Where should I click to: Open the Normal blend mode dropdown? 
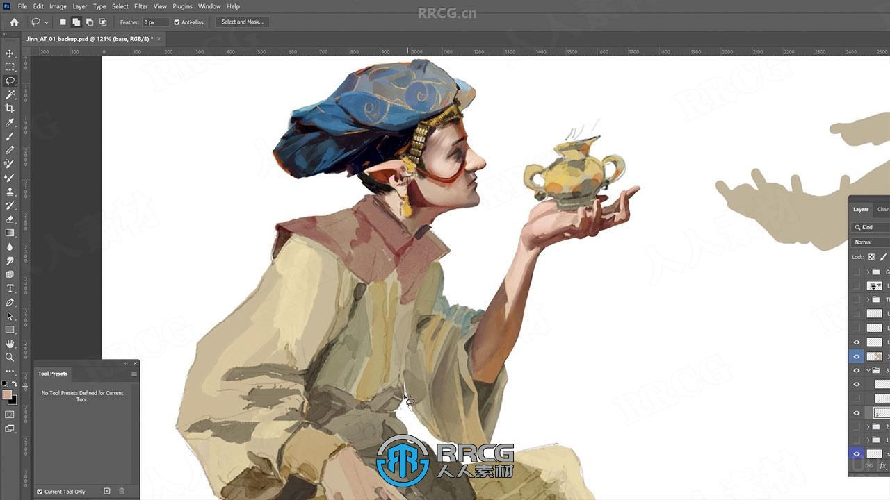pyautogui.click(x=871, y=242)
